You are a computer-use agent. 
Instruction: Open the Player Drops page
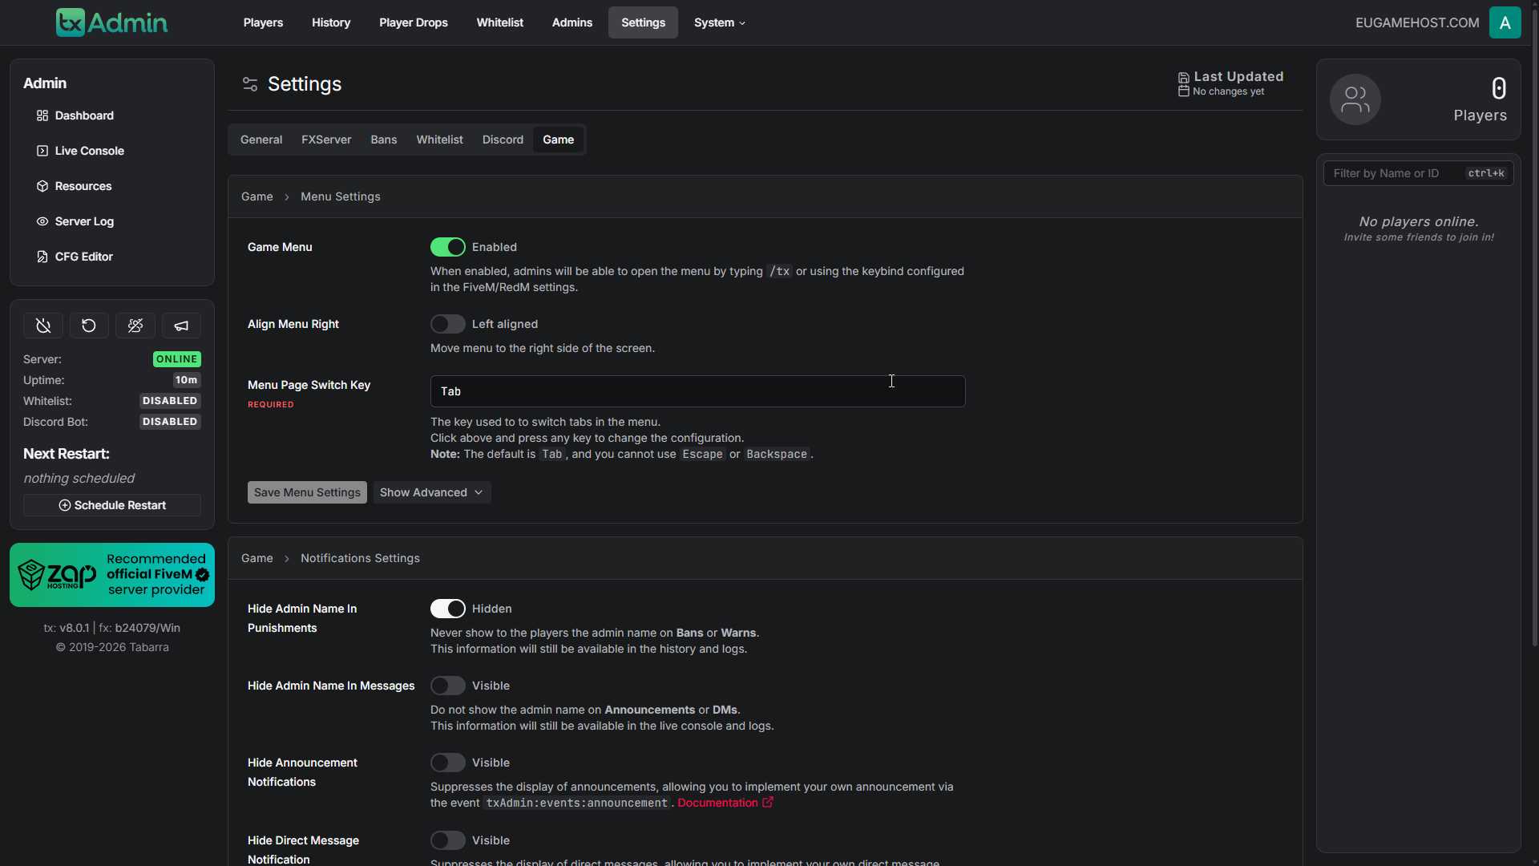click(413, 22)
